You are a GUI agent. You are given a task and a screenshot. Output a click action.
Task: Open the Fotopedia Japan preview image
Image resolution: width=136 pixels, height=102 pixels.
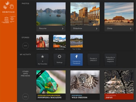click(119, 82)
